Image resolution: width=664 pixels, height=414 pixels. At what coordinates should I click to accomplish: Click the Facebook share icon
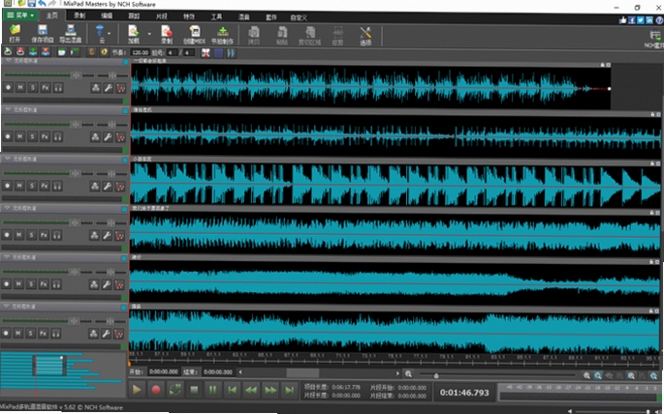coord(631,20)
